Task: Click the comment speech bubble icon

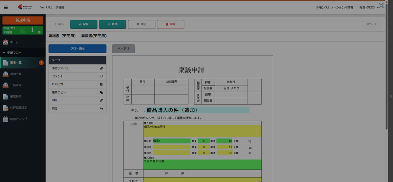Action: tap(101, 76)
